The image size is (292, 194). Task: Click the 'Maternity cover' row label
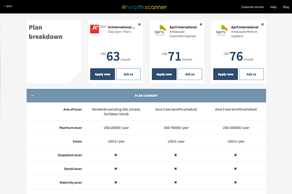pos(71,183)
